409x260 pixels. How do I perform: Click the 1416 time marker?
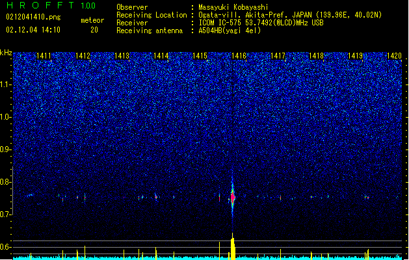click(239, 56)
